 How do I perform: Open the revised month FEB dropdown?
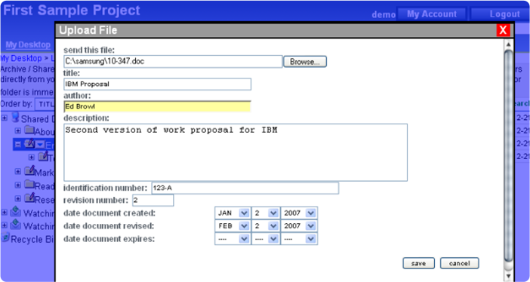point(243,226)
